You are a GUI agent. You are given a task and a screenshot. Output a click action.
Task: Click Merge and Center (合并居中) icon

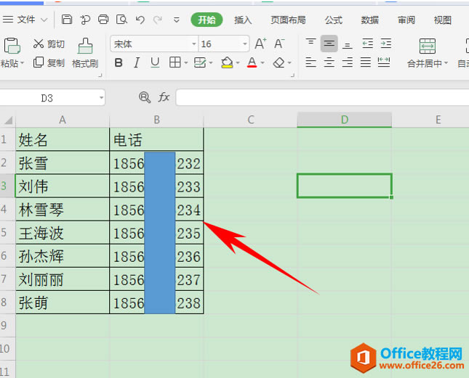coord(428,46)
